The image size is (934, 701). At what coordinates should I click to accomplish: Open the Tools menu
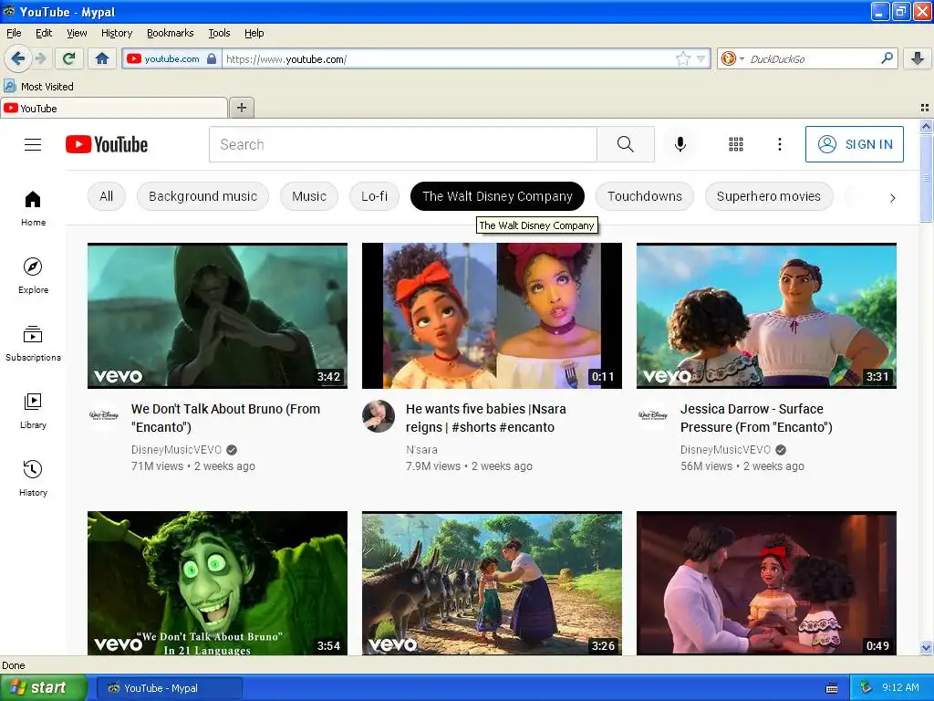[219, 33]
